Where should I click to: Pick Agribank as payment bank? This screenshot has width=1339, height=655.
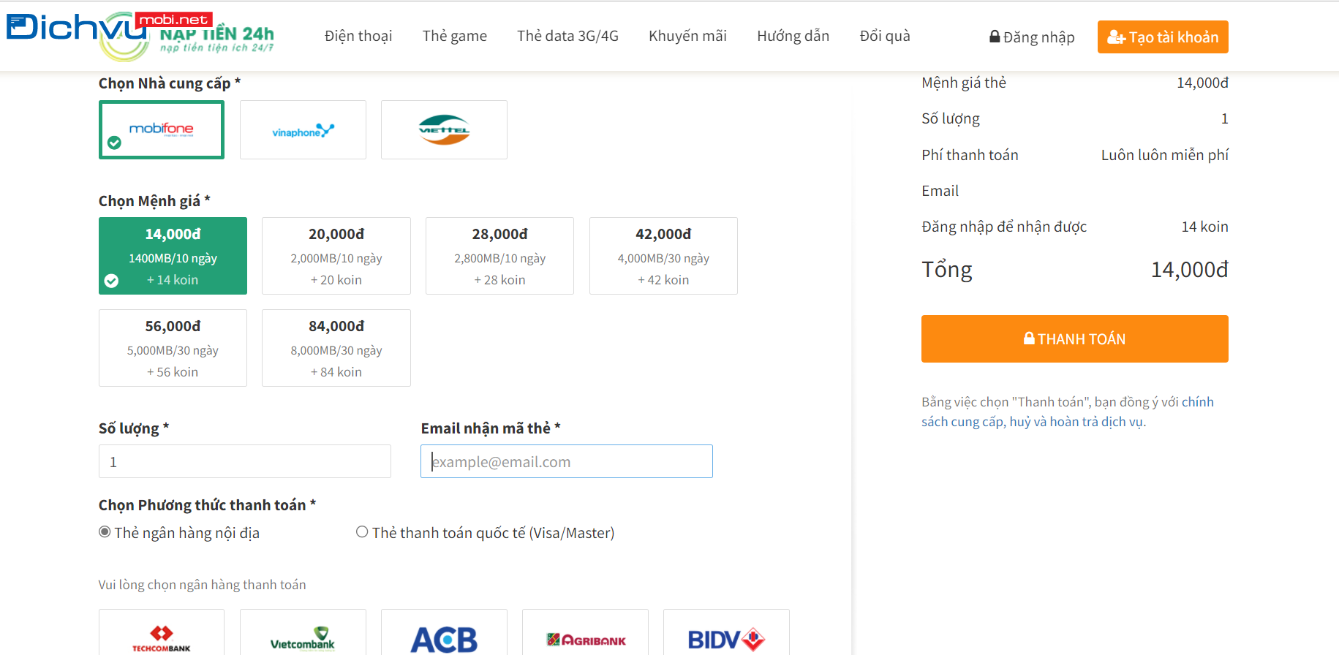tap(585, 637)
